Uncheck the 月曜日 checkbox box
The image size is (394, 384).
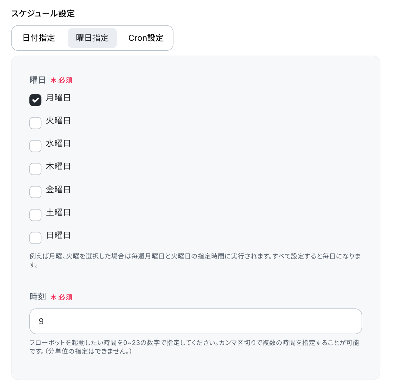coord(35,100)
